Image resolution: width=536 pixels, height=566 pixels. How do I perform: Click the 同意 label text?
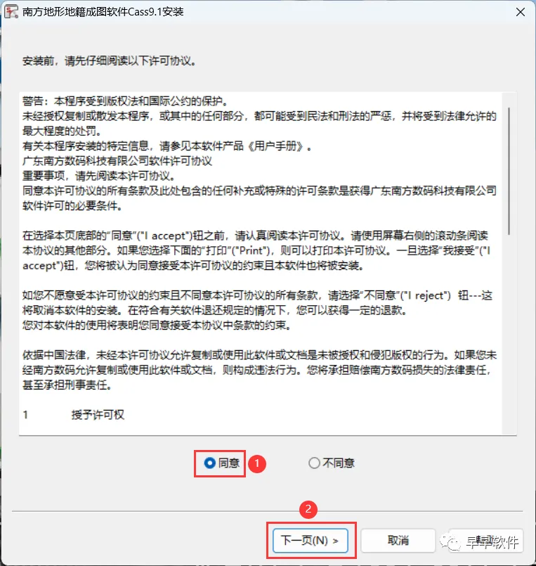coord(229,463)
